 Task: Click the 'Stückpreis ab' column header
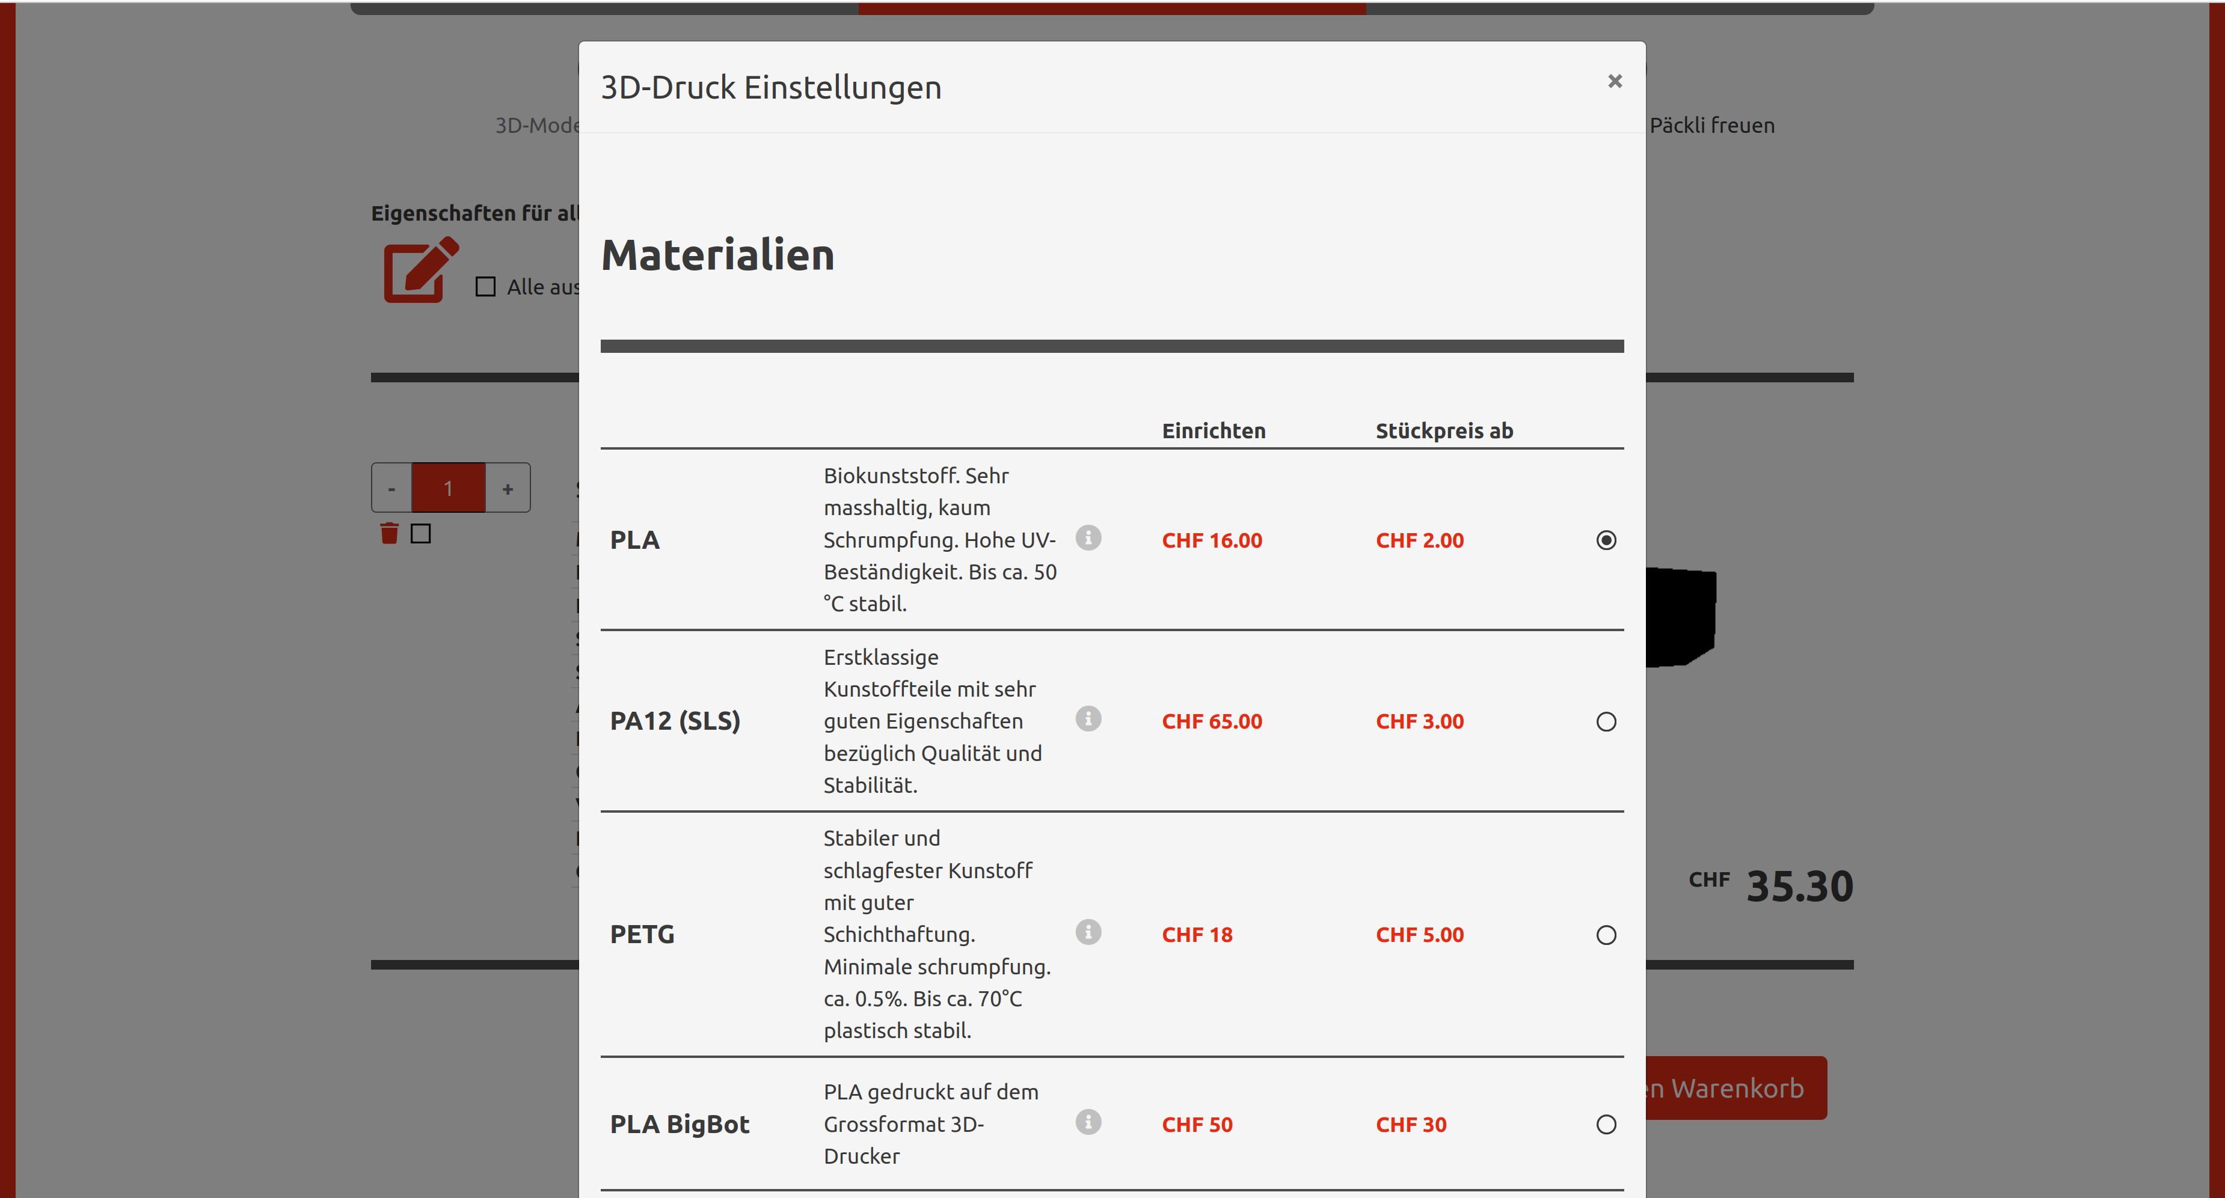pyautogui.click(x=1444, y=431)
